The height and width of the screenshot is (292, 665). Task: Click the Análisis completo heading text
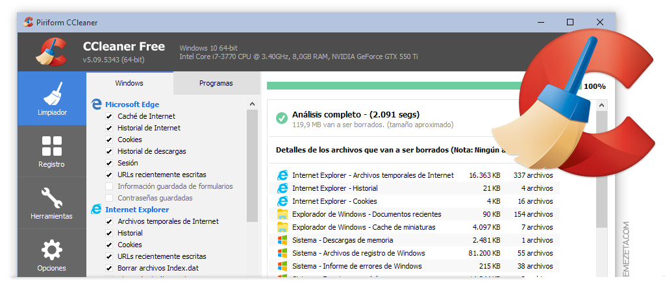(x=356, y=114)
